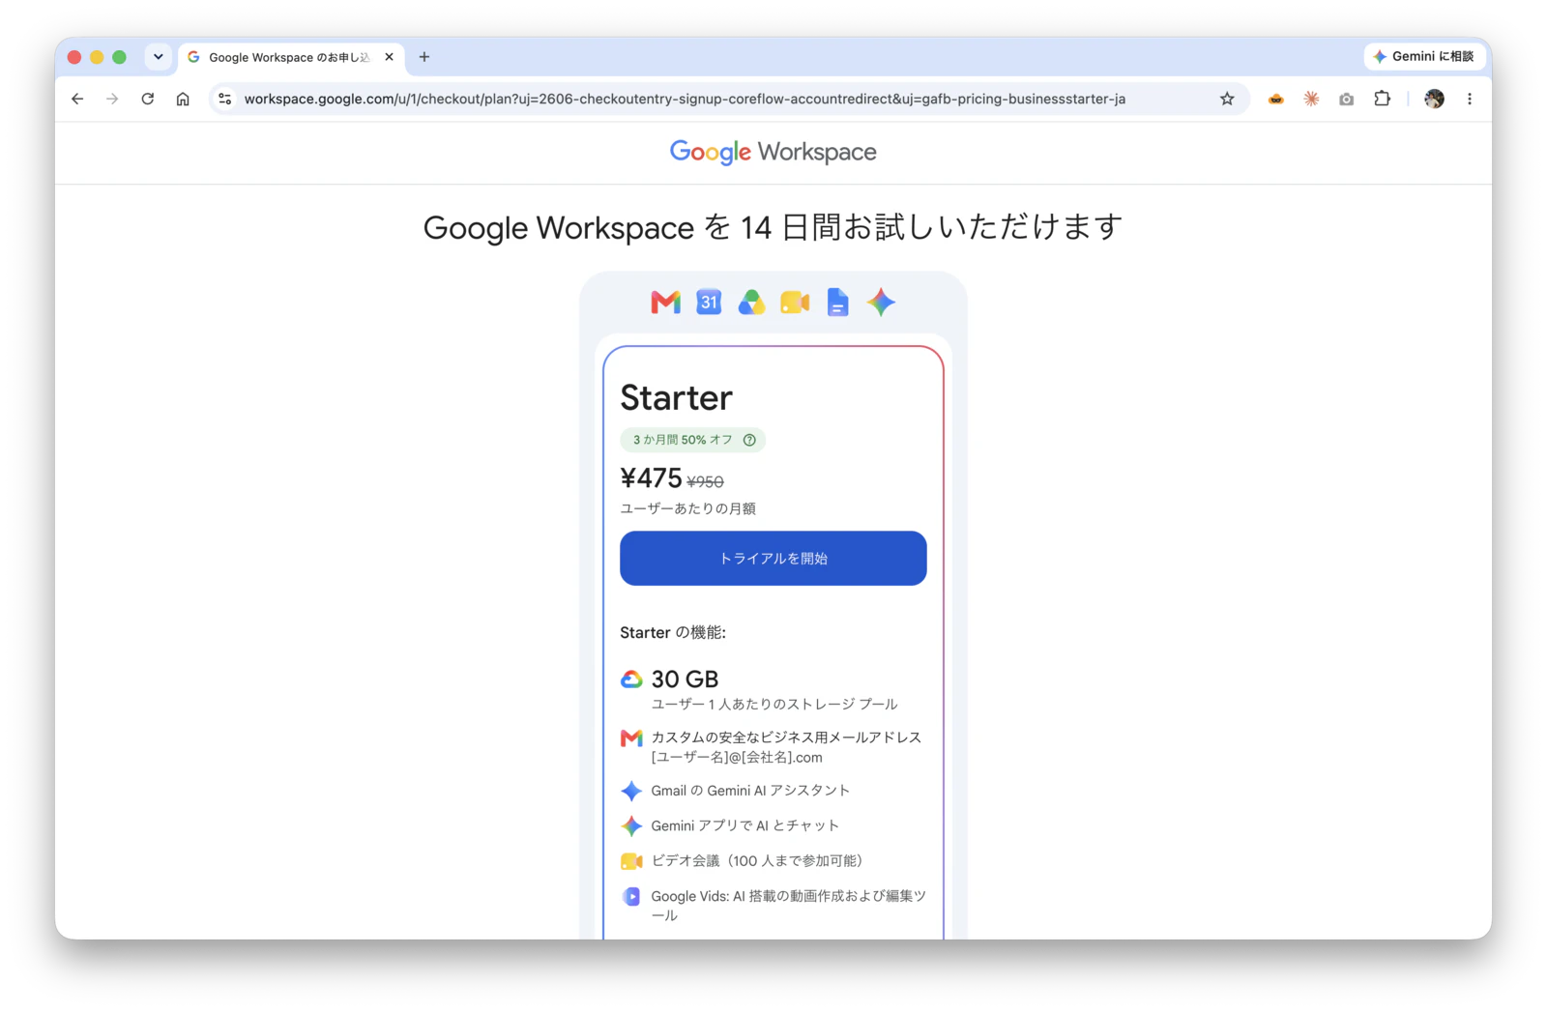Open the orange extension icon in toolbar
The width and height of the screenshot is (1547, 1012).
[1276, 99]
